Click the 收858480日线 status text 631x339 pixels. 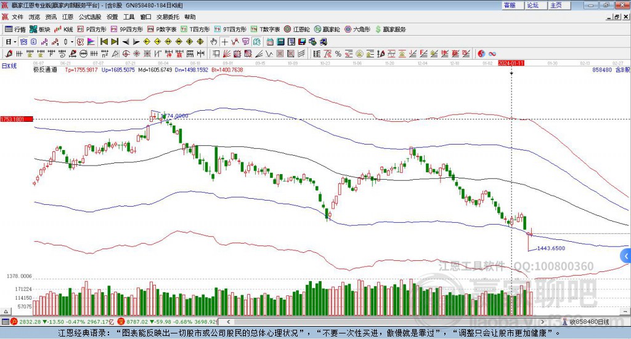[x=589, y=322]
